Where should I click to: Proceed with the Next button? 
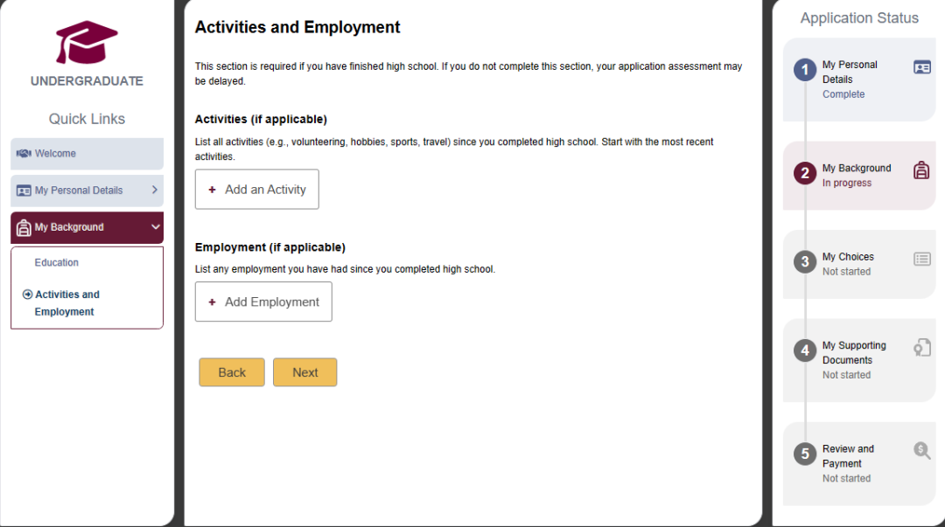pyautogui.click(x=305, y=372)
